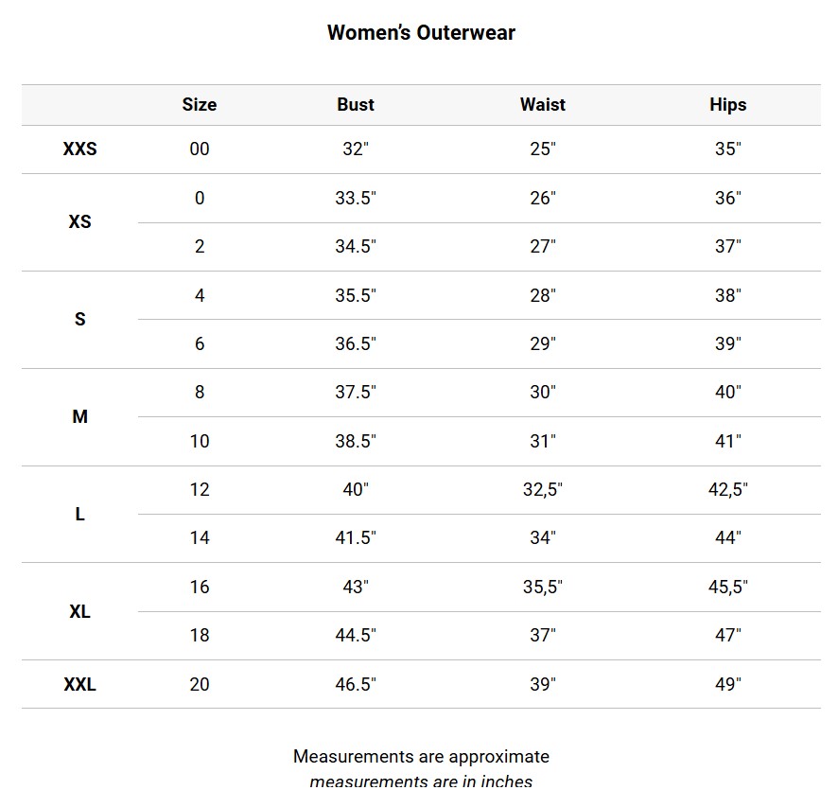The image size is (838, 790).
Task: Click the 33.5" bust measurement
Action: (x=356, y=199)
